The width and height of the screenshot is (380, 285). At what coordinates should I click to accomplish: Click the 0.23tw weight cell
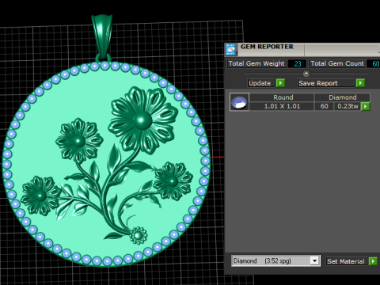tap(348, 106)
